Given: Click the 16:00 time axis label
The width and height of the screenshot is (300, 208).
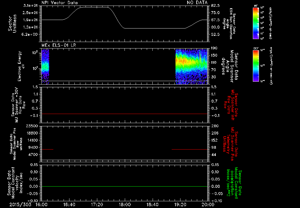Looking at the screenshot, I should point(42,204).
